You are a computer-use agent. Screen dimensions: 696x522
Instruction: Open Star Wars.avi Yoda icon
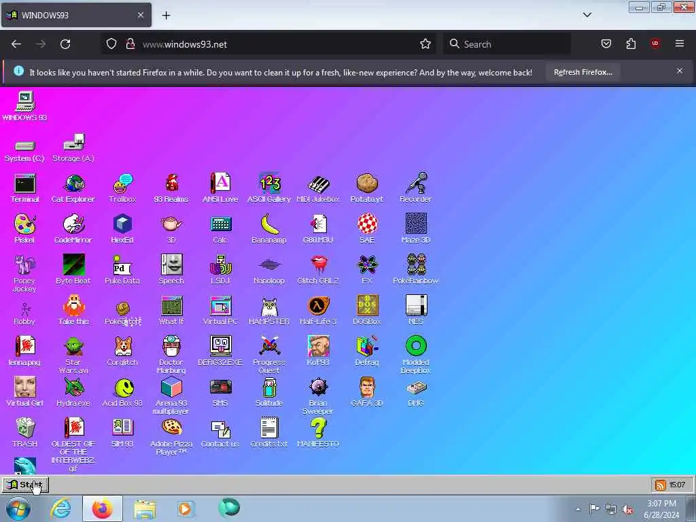coord(73,354)
